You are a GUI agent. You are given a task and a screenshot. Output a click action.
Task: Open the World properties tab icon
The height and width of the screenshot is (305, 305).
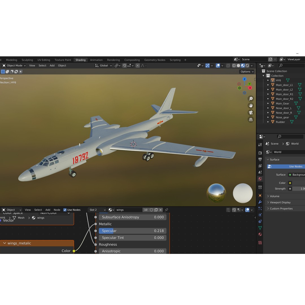pyautogui.click(x=260, y=179)
